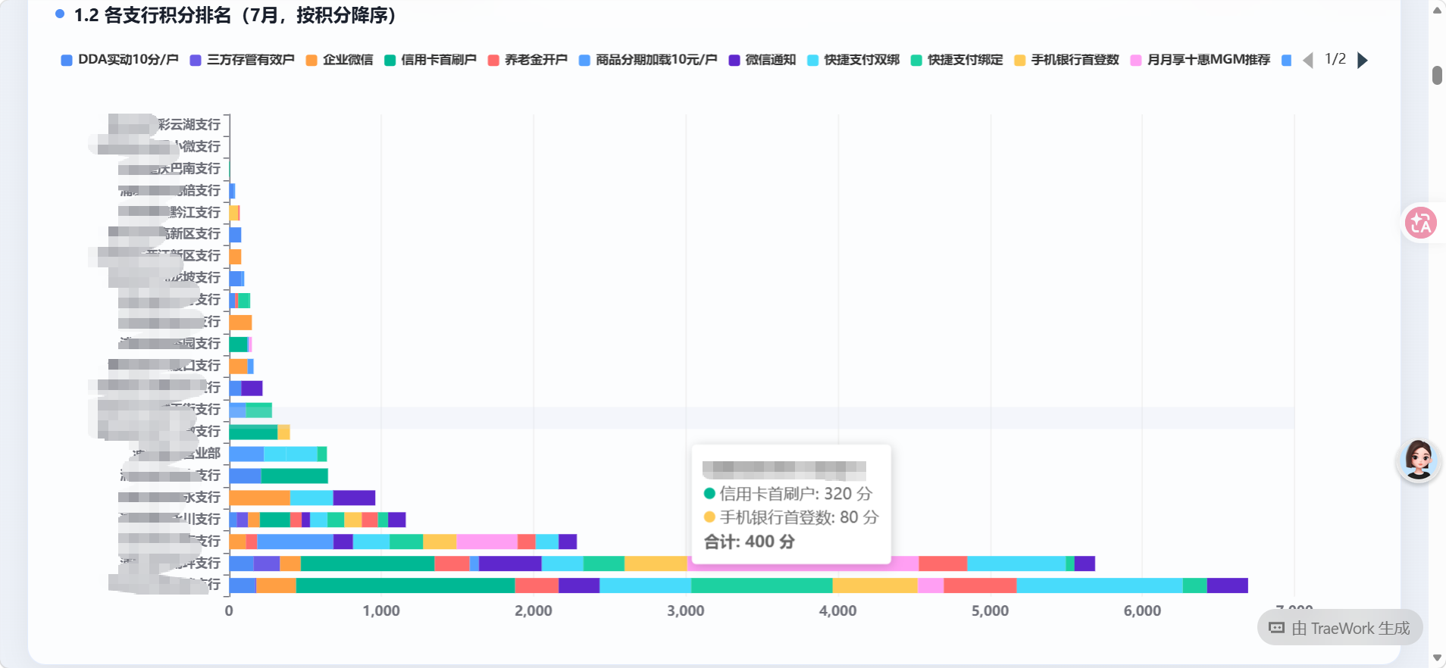Open the assistant avatar icon
This screenshot has height=668, width=1446.
[1418, 459]
